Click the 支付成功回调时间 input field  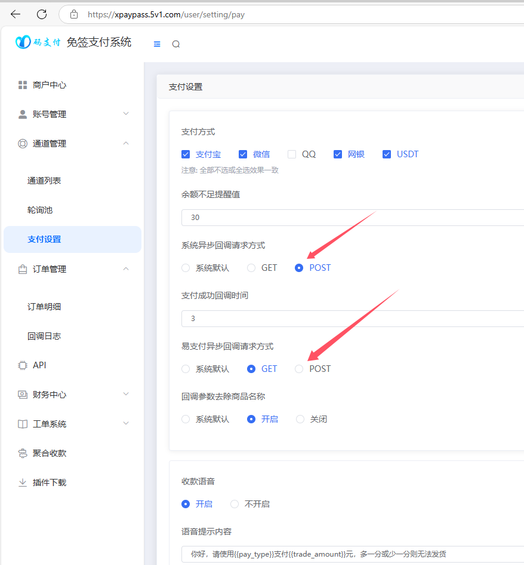click(353, 319)
